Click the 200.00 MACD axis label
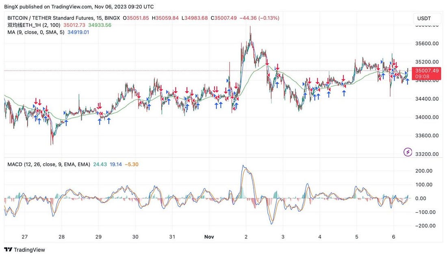 (x=423, y=171)
